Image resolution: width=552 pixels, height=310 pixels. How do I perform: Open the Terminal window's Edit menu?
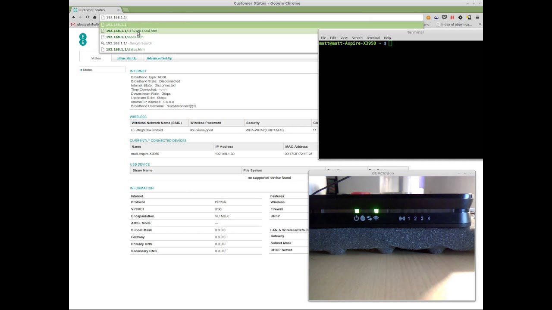(x=333, y=38)
